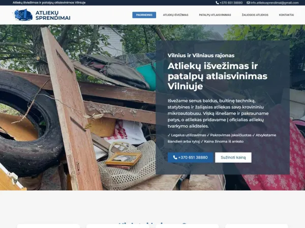Click the top bar tagline 'Atliekų išvežimas ir patalpų atlaisvinimas Vilniuje'
The width and height of the screenshot is (305, 228).
click(x=49, y=3)
